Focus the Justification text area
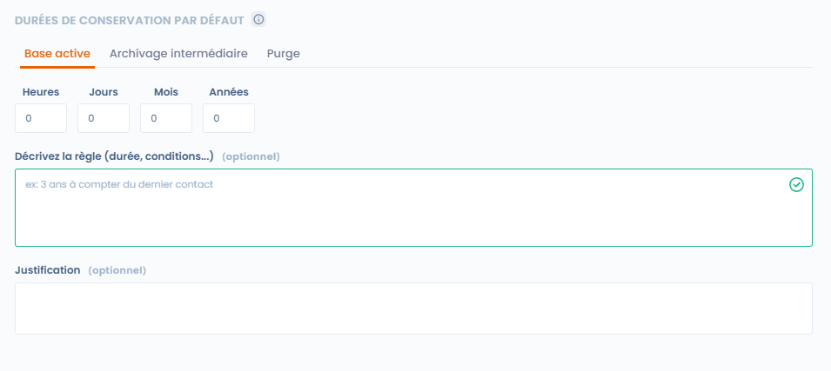Screen dimensions: 831x371 pos(413,308)
